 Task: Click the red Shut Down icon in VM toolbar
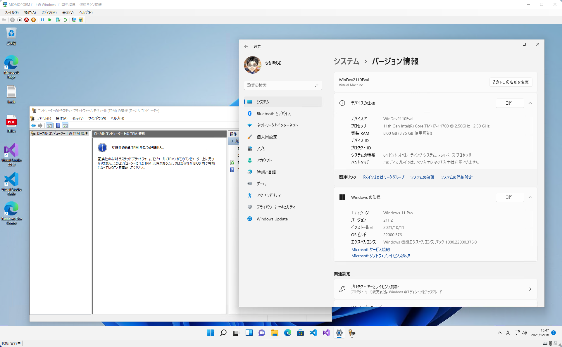point(27,20)
